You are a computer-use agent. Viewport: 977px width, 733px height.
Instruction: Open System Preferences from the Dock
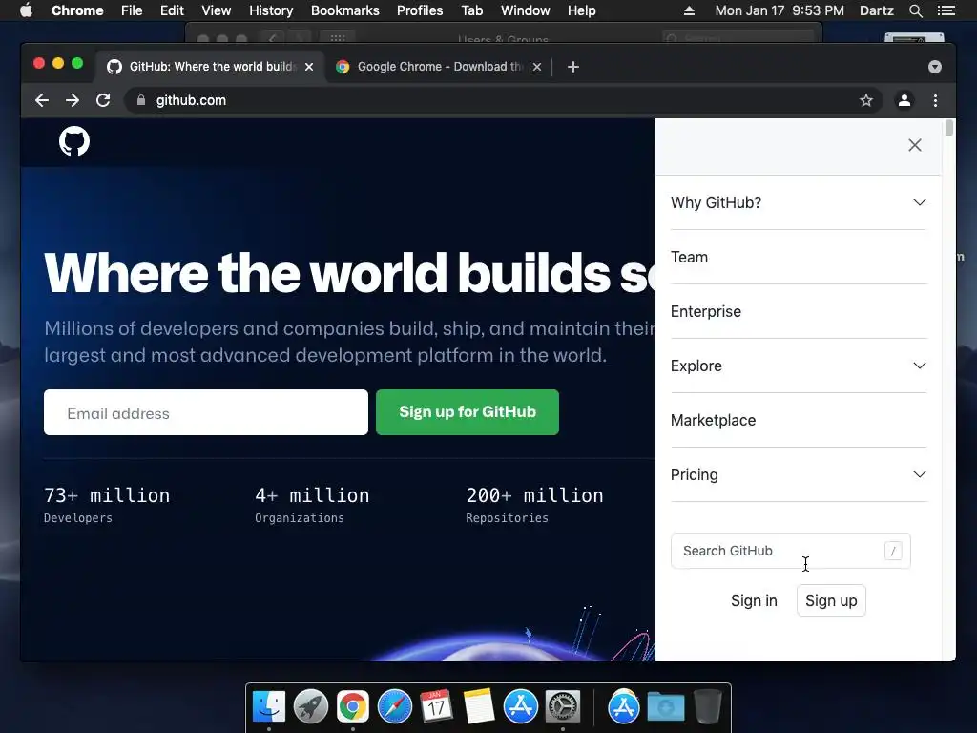click(563, 707)
